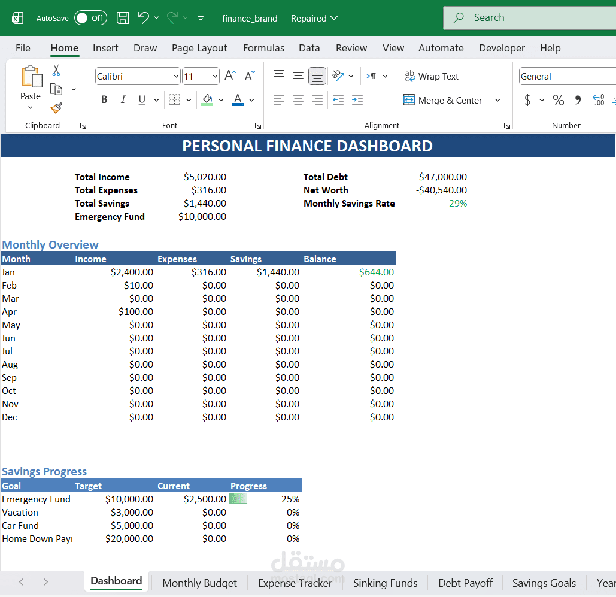Click the Borders icon

174,100
